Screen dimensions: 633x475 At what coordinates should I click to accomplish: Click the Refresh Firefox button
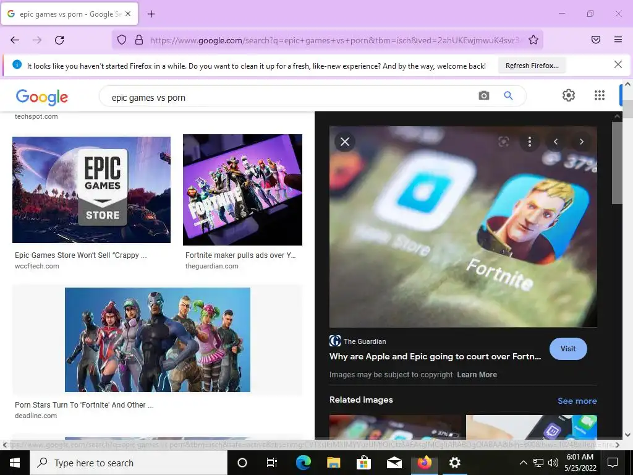pos(532,66)
